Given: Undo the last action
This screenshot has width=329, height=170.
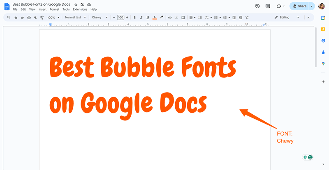Looking at the screenshot, I should pyautogui.click(x=16, y=18).
